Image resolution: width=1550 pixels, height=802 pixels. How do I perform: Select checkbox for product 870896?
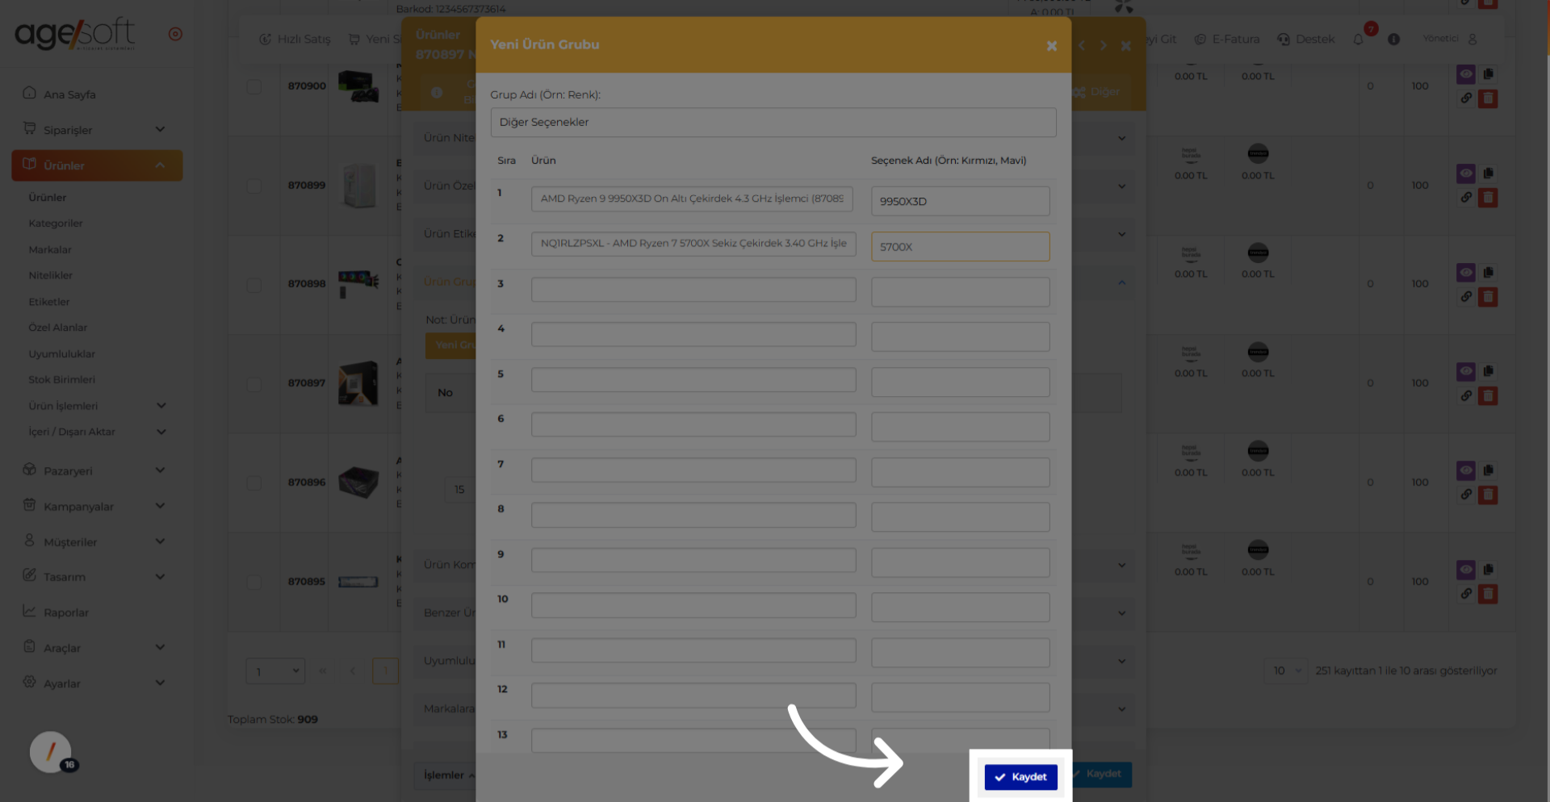click(254, 482)
